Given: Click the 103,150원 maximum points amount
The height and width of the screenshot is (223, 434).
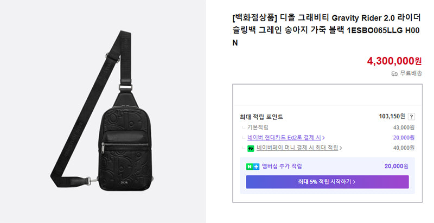Looking at the screenshot, I should pos(392,117).
